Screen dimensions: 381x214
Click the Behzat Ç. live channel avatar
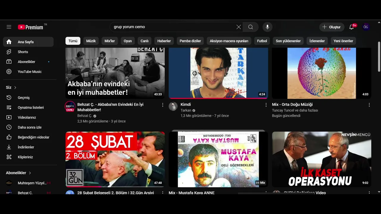[x=70, y=106]
